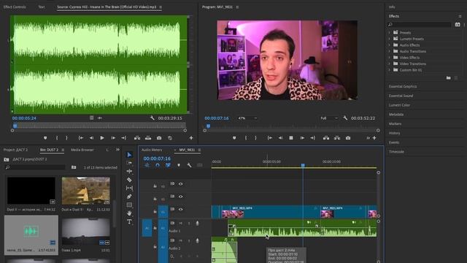The width and height of the screenshot is (467, 263).
Task: Toggle V2 track output eye
Action: (180, 197)
